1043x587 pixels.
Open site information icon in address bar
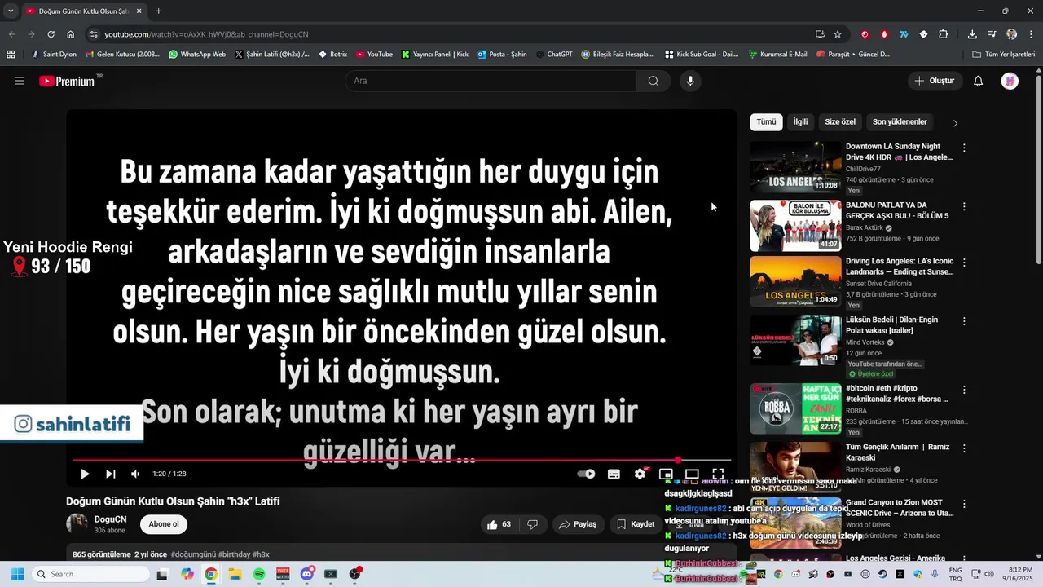[94, 34]
